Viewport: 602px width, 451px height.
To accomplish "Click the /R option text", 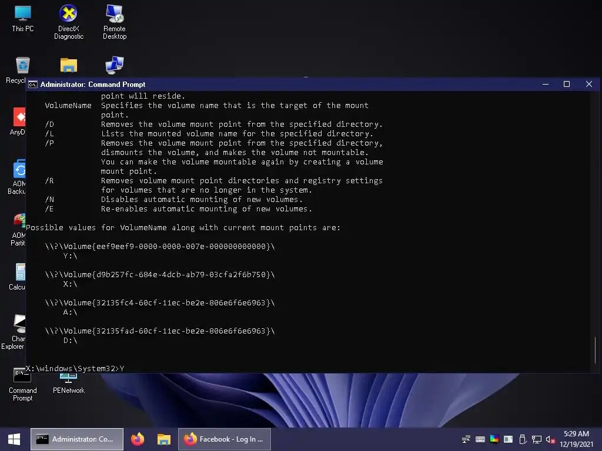I will coord(49,181).
